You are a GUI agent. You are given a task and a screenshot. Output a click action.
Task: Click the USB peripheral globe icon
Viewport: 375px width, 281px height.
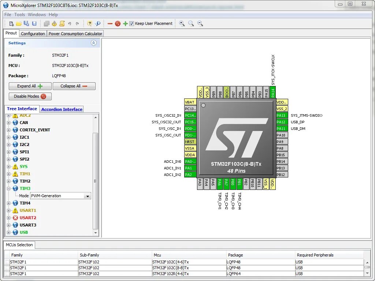point(15,232)
